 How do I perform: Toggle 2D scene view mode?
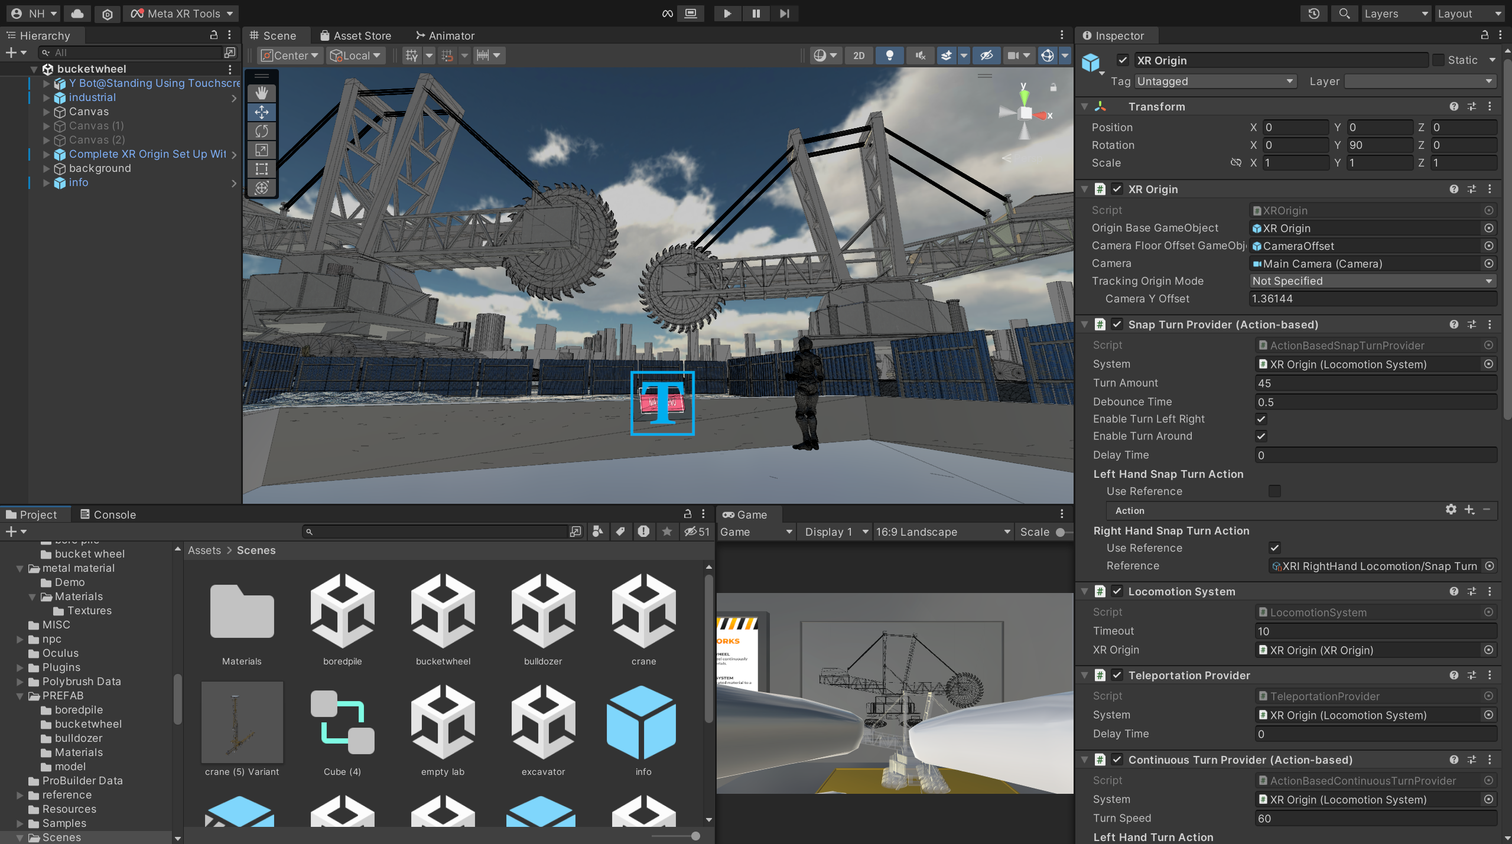click(x=859, y=56)
